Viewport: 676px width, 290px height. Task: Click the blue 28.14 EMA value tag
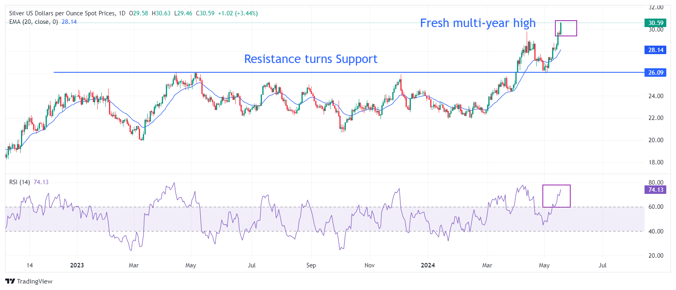click(655, 50)
